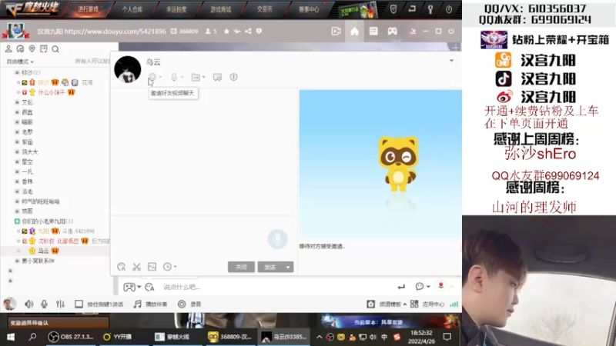Open 个人仓库 tab in CrossFire launcher
The width and height of the screenshot is (616, 346).
pyautogui.click(x=132, y=9)
